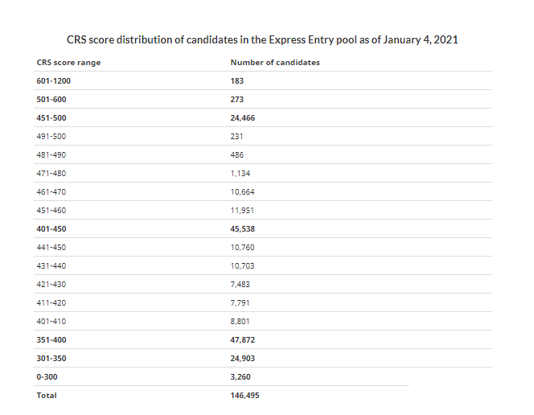Select the 7,483 candidates cell
This screenshot has width=534, height=415.
[240, 284]
